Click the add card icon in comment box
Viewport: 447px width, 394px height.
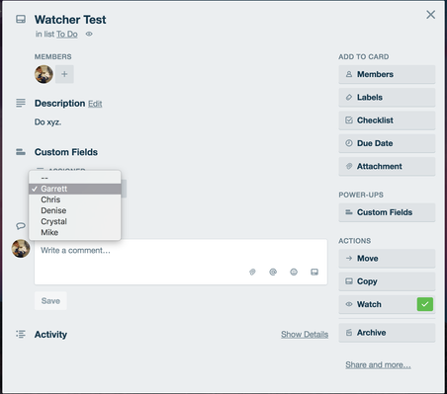pos(314,272)
